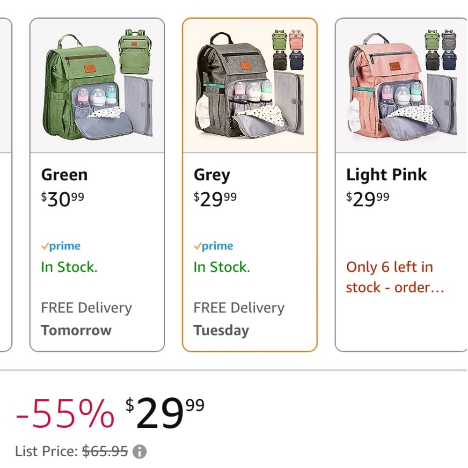Click the In Stock text under Grey
468x468 pixels.
220,267
